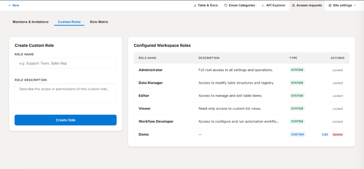The height and width of the screenshot is (169, 364).
Task: Click the Editor role name
Action: 144,96
